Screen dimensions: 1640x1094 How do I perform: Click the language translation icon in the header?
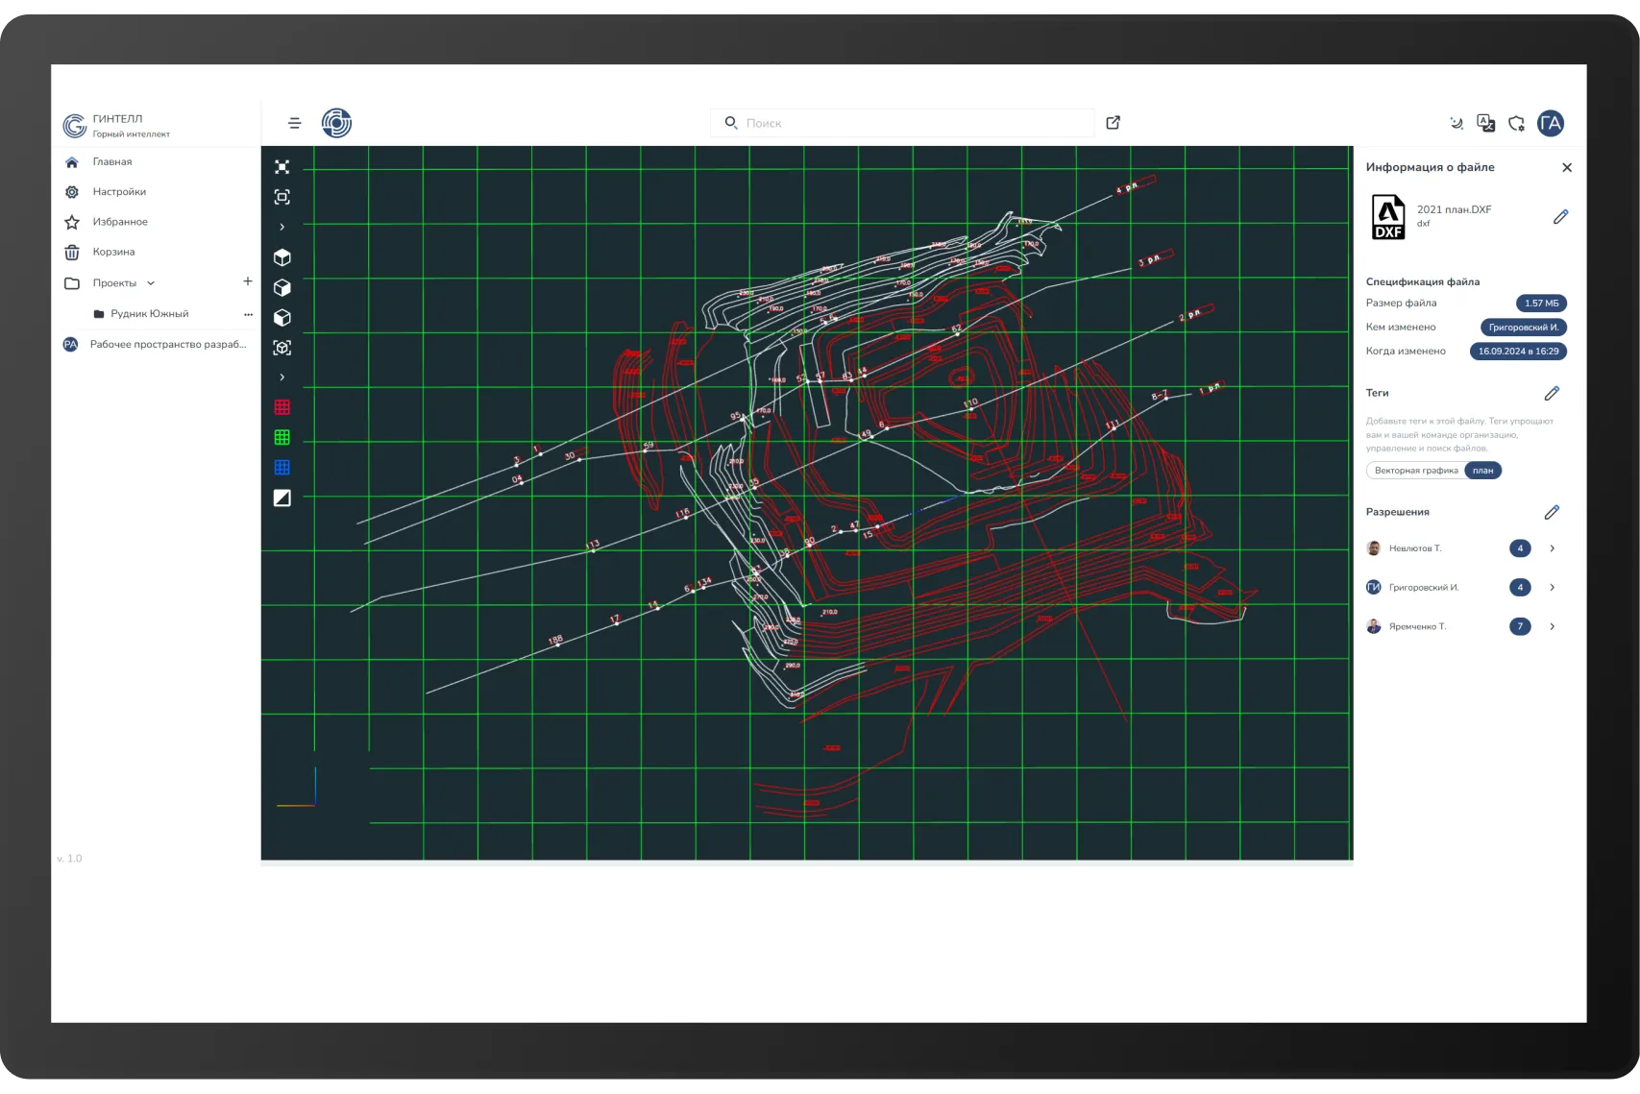tap(1485, 123)
